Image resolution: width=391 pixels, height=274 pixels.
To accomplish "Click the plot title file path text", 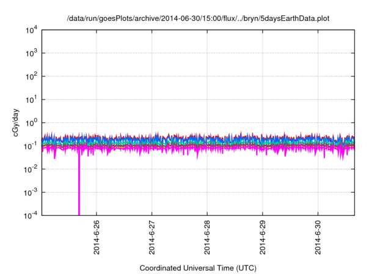I will click(198, 19).
